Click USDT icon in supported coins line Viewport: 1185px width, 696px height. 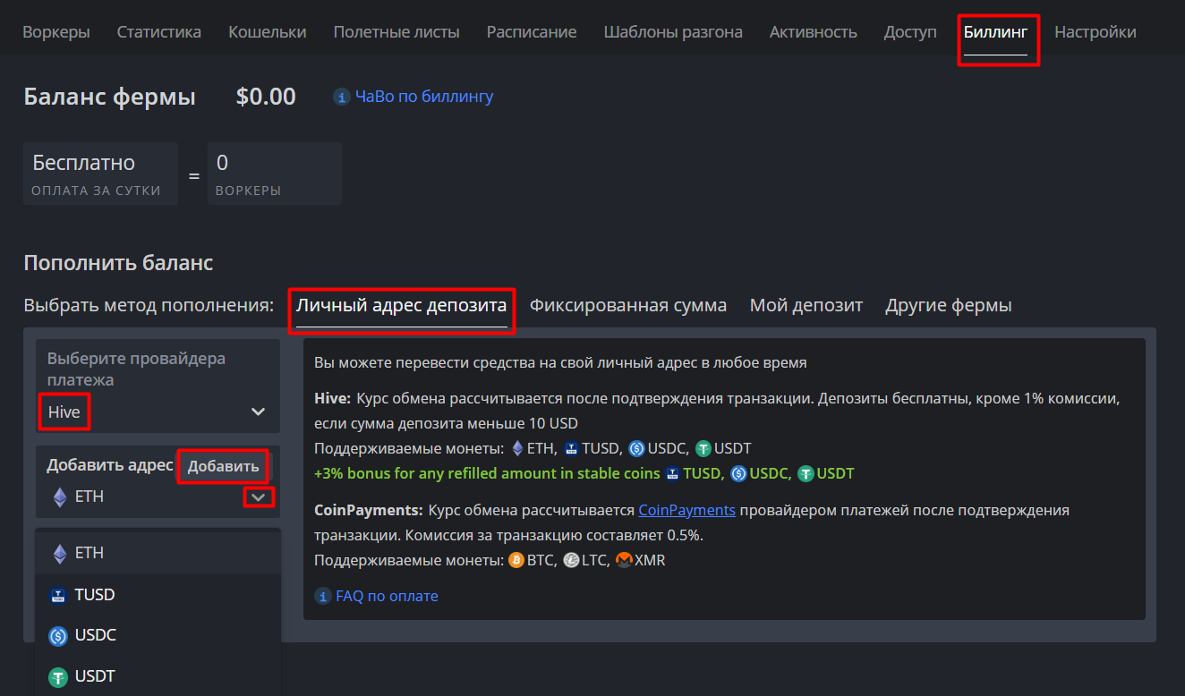pyautogui.click(x=703, y=448)
